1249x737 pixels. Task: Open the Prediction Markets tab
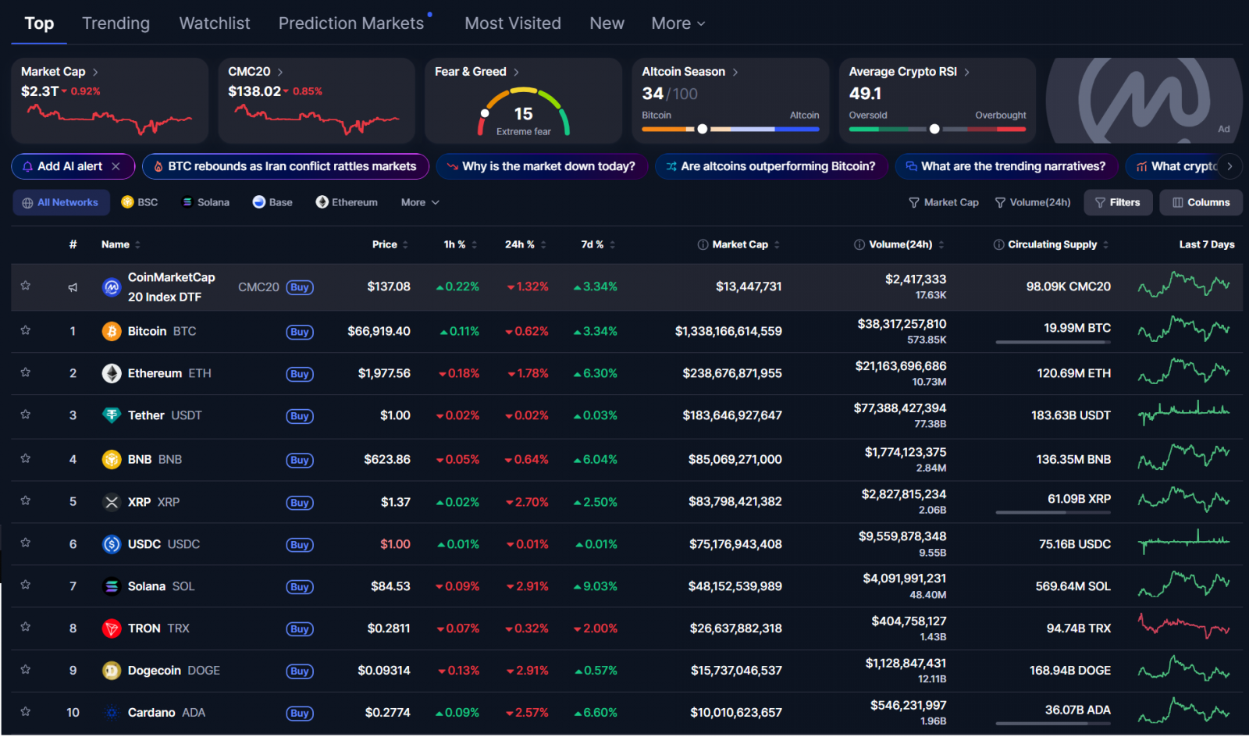[x=351, y=24]
